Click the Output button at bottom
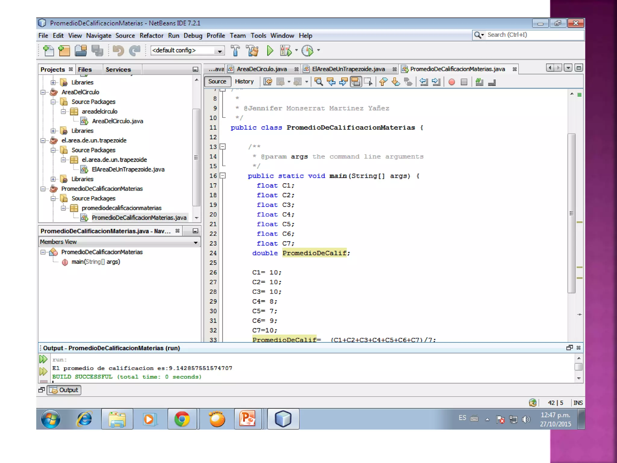This screenshot has height=463, width=617. (64, 390)
